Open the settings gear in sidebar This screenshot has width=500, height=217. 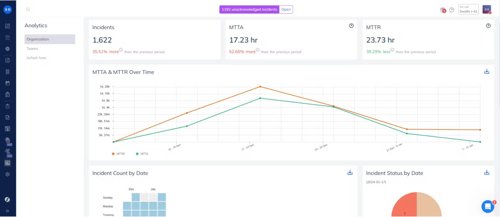[x=8, y=174]
